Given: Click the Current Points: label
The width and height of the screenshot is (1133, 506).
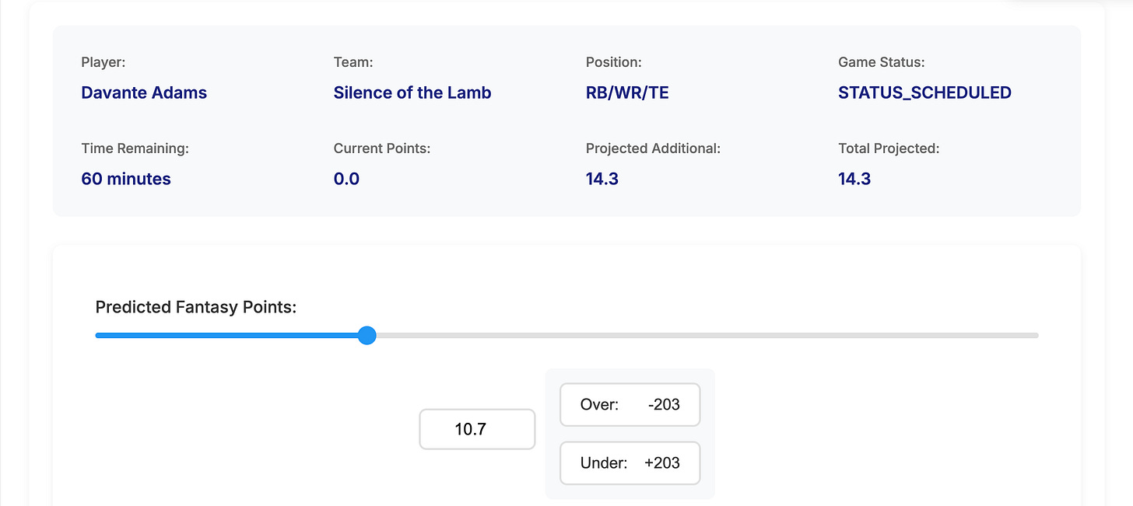Looking at the screenshot, I should [x=382, y=148].
